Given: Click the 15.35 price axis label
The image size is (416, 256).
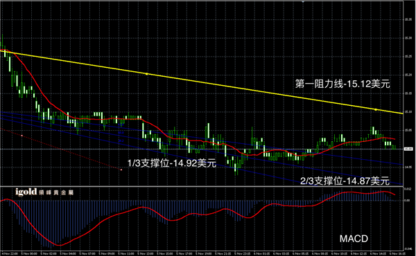Looking at the screenshot, I should (408, 19).
